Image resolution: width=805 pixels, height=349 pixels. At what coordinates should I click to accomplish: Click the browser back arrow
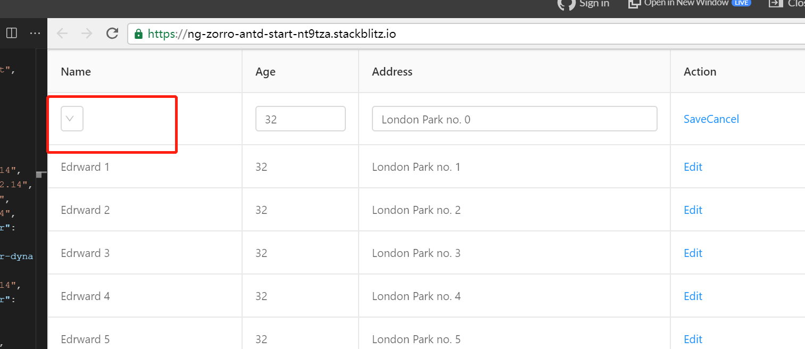[62, 34]
